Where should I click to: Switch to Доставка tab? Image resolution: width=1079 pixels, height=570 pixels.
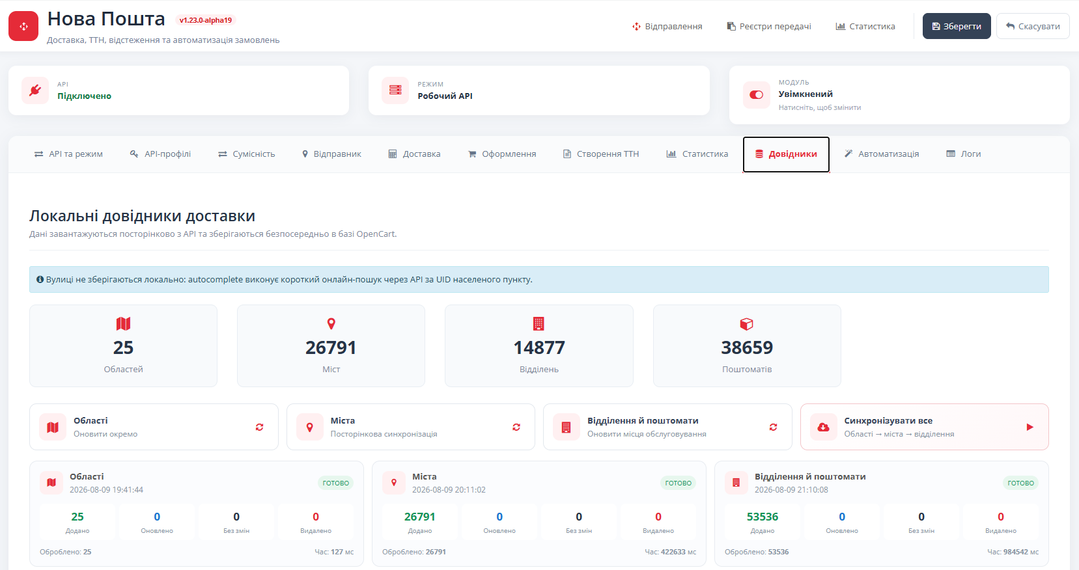(x=414, y=154)
